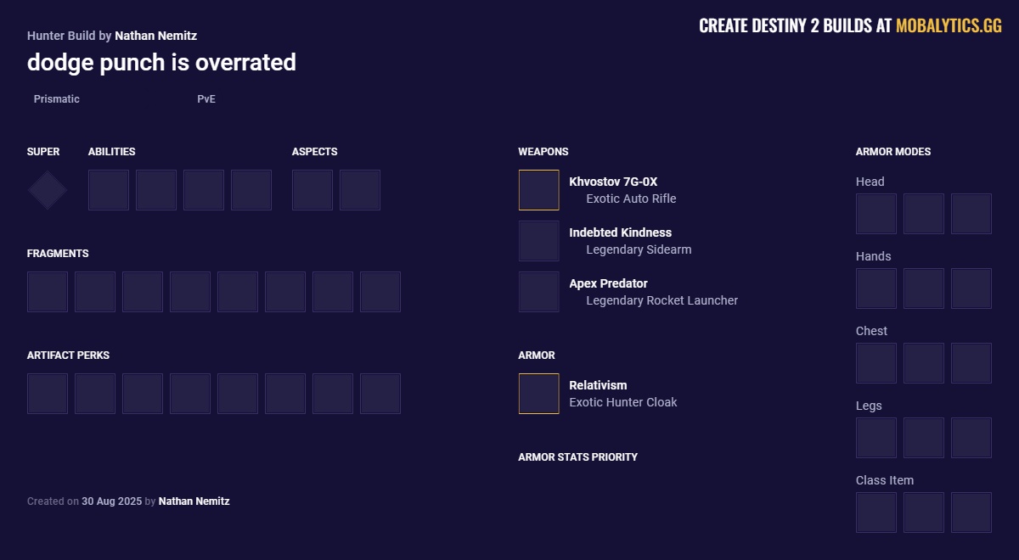Open the MOBALYTICS.GG link
Image resolution: width=1019 pixels, height=560 pixels.
point(949,26)
